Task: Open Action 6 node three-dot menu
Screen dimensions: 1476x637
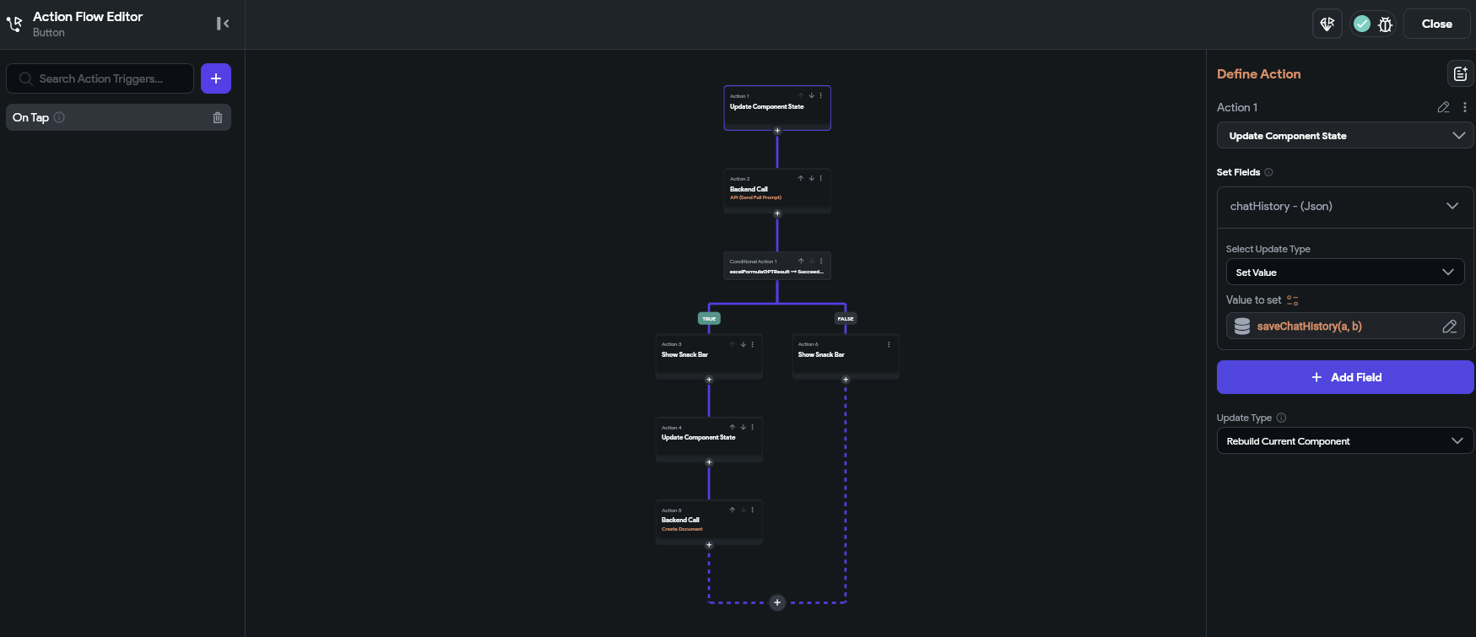Action: [889, 344]
